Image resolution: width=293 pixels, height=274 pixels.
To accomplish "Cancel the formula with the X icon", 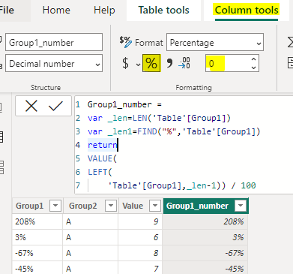I will click(x=31, y=106).
